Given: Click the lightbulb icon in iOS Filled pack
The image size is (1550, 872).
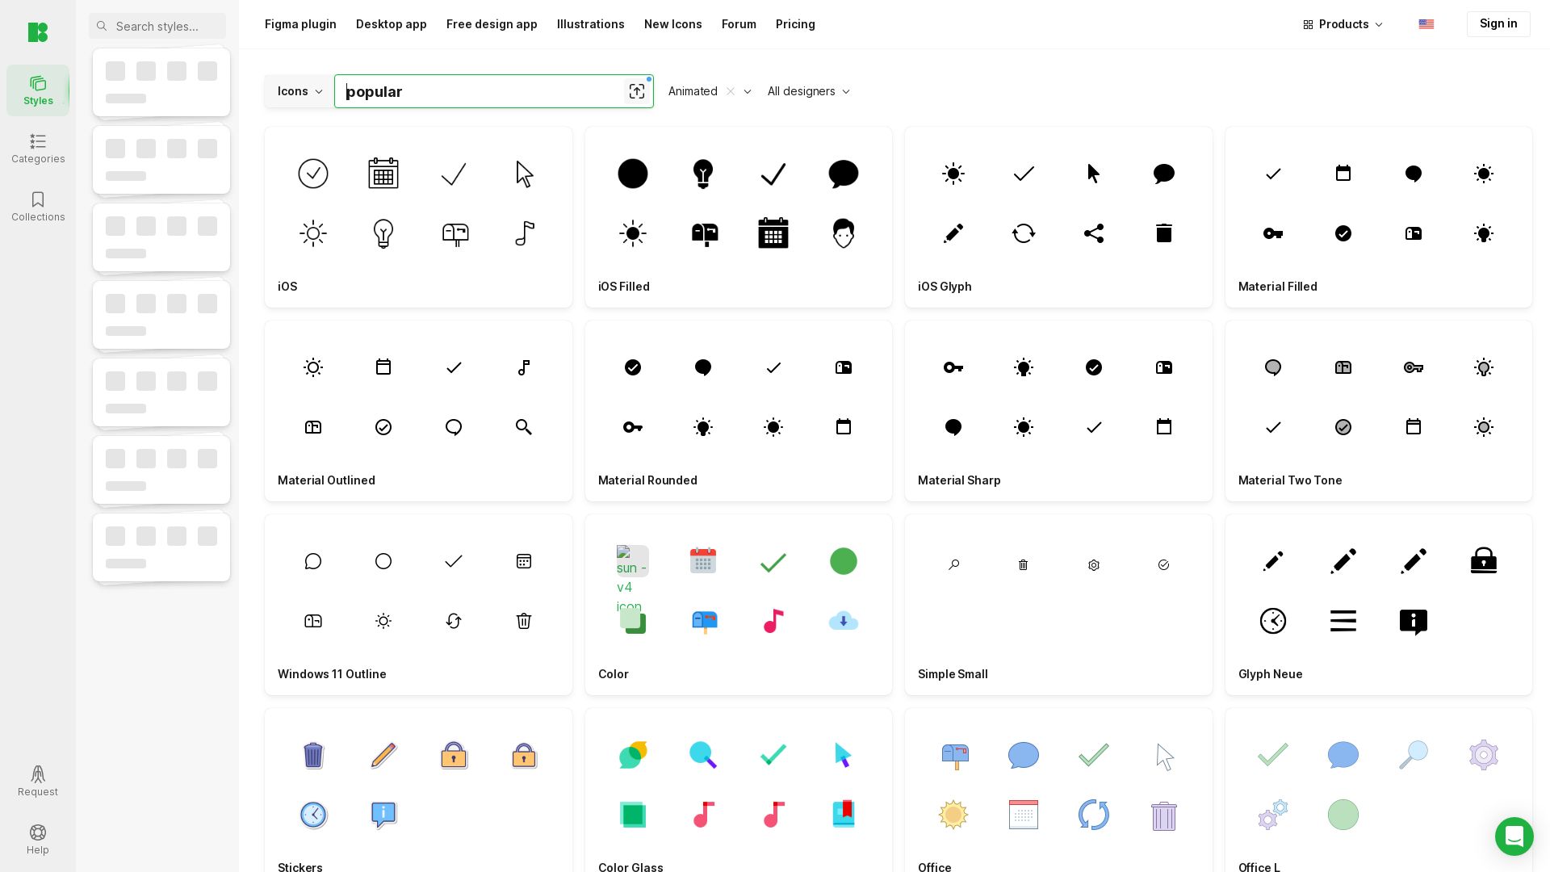Looking at the screenshot, I should click(703, 174).
